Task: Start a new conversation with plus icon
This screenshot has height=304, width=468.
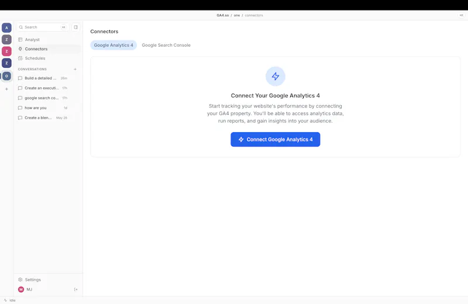Action: (x=75, y=69)
